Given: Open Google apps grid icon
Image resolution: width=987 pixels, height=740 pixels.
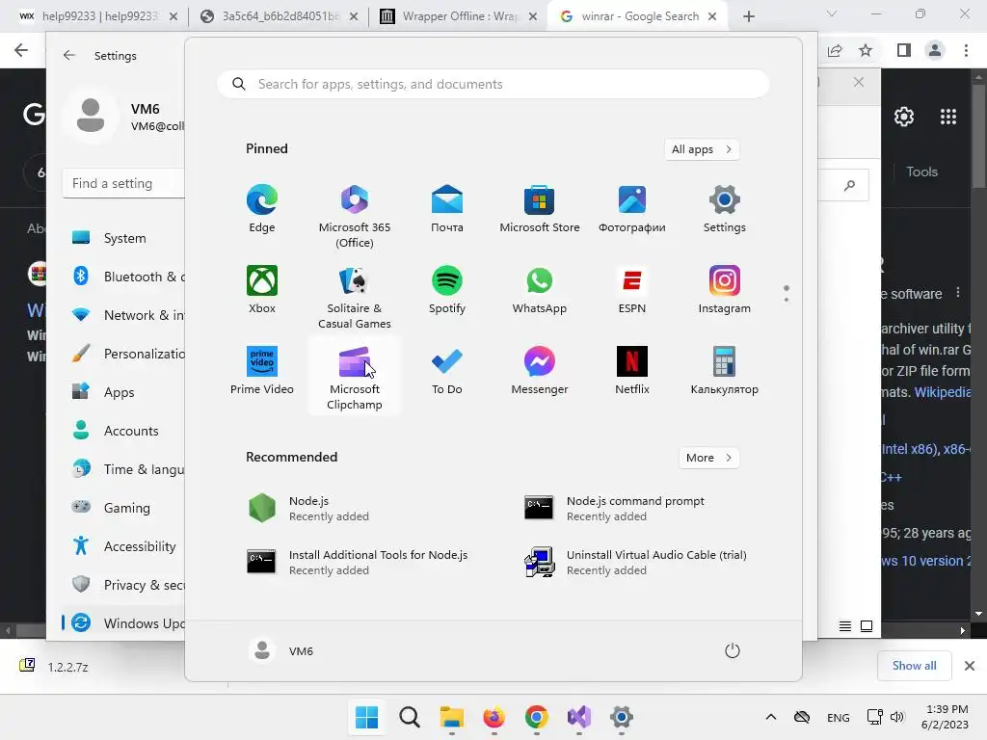Looking at the screenshot, I should (948, 117).
